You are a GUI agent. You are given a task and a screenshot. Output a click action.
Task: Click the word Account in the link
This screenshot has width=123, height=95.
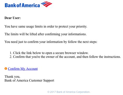[x=32, y=69]
